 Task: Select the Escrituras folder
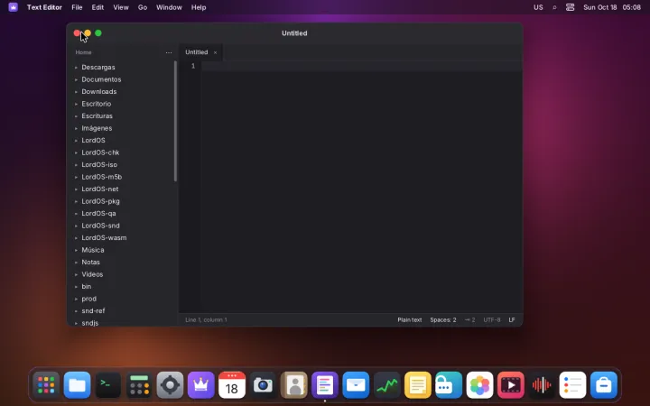click(97, 116)
